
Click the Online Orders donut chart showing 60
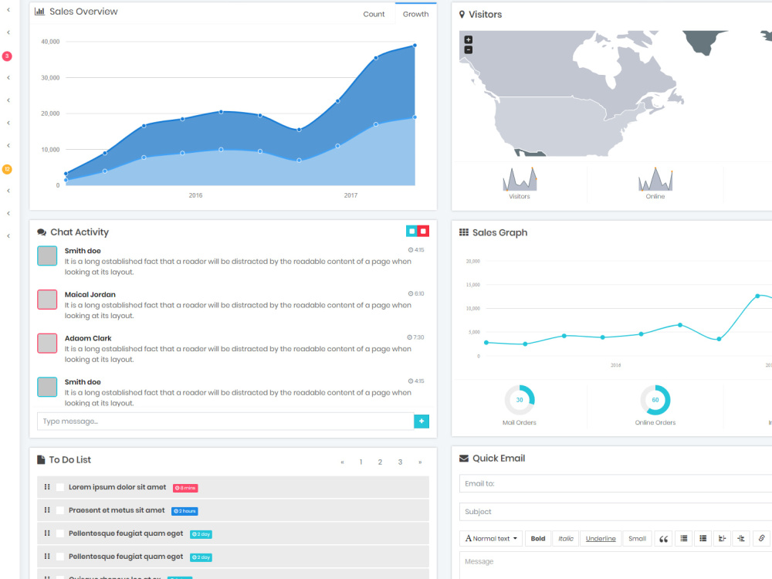click(655, 400)
